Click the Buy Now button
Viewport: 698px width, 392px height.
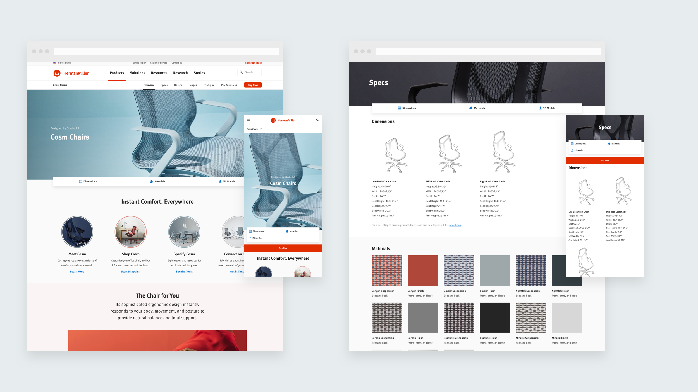(x=253, y=85)
